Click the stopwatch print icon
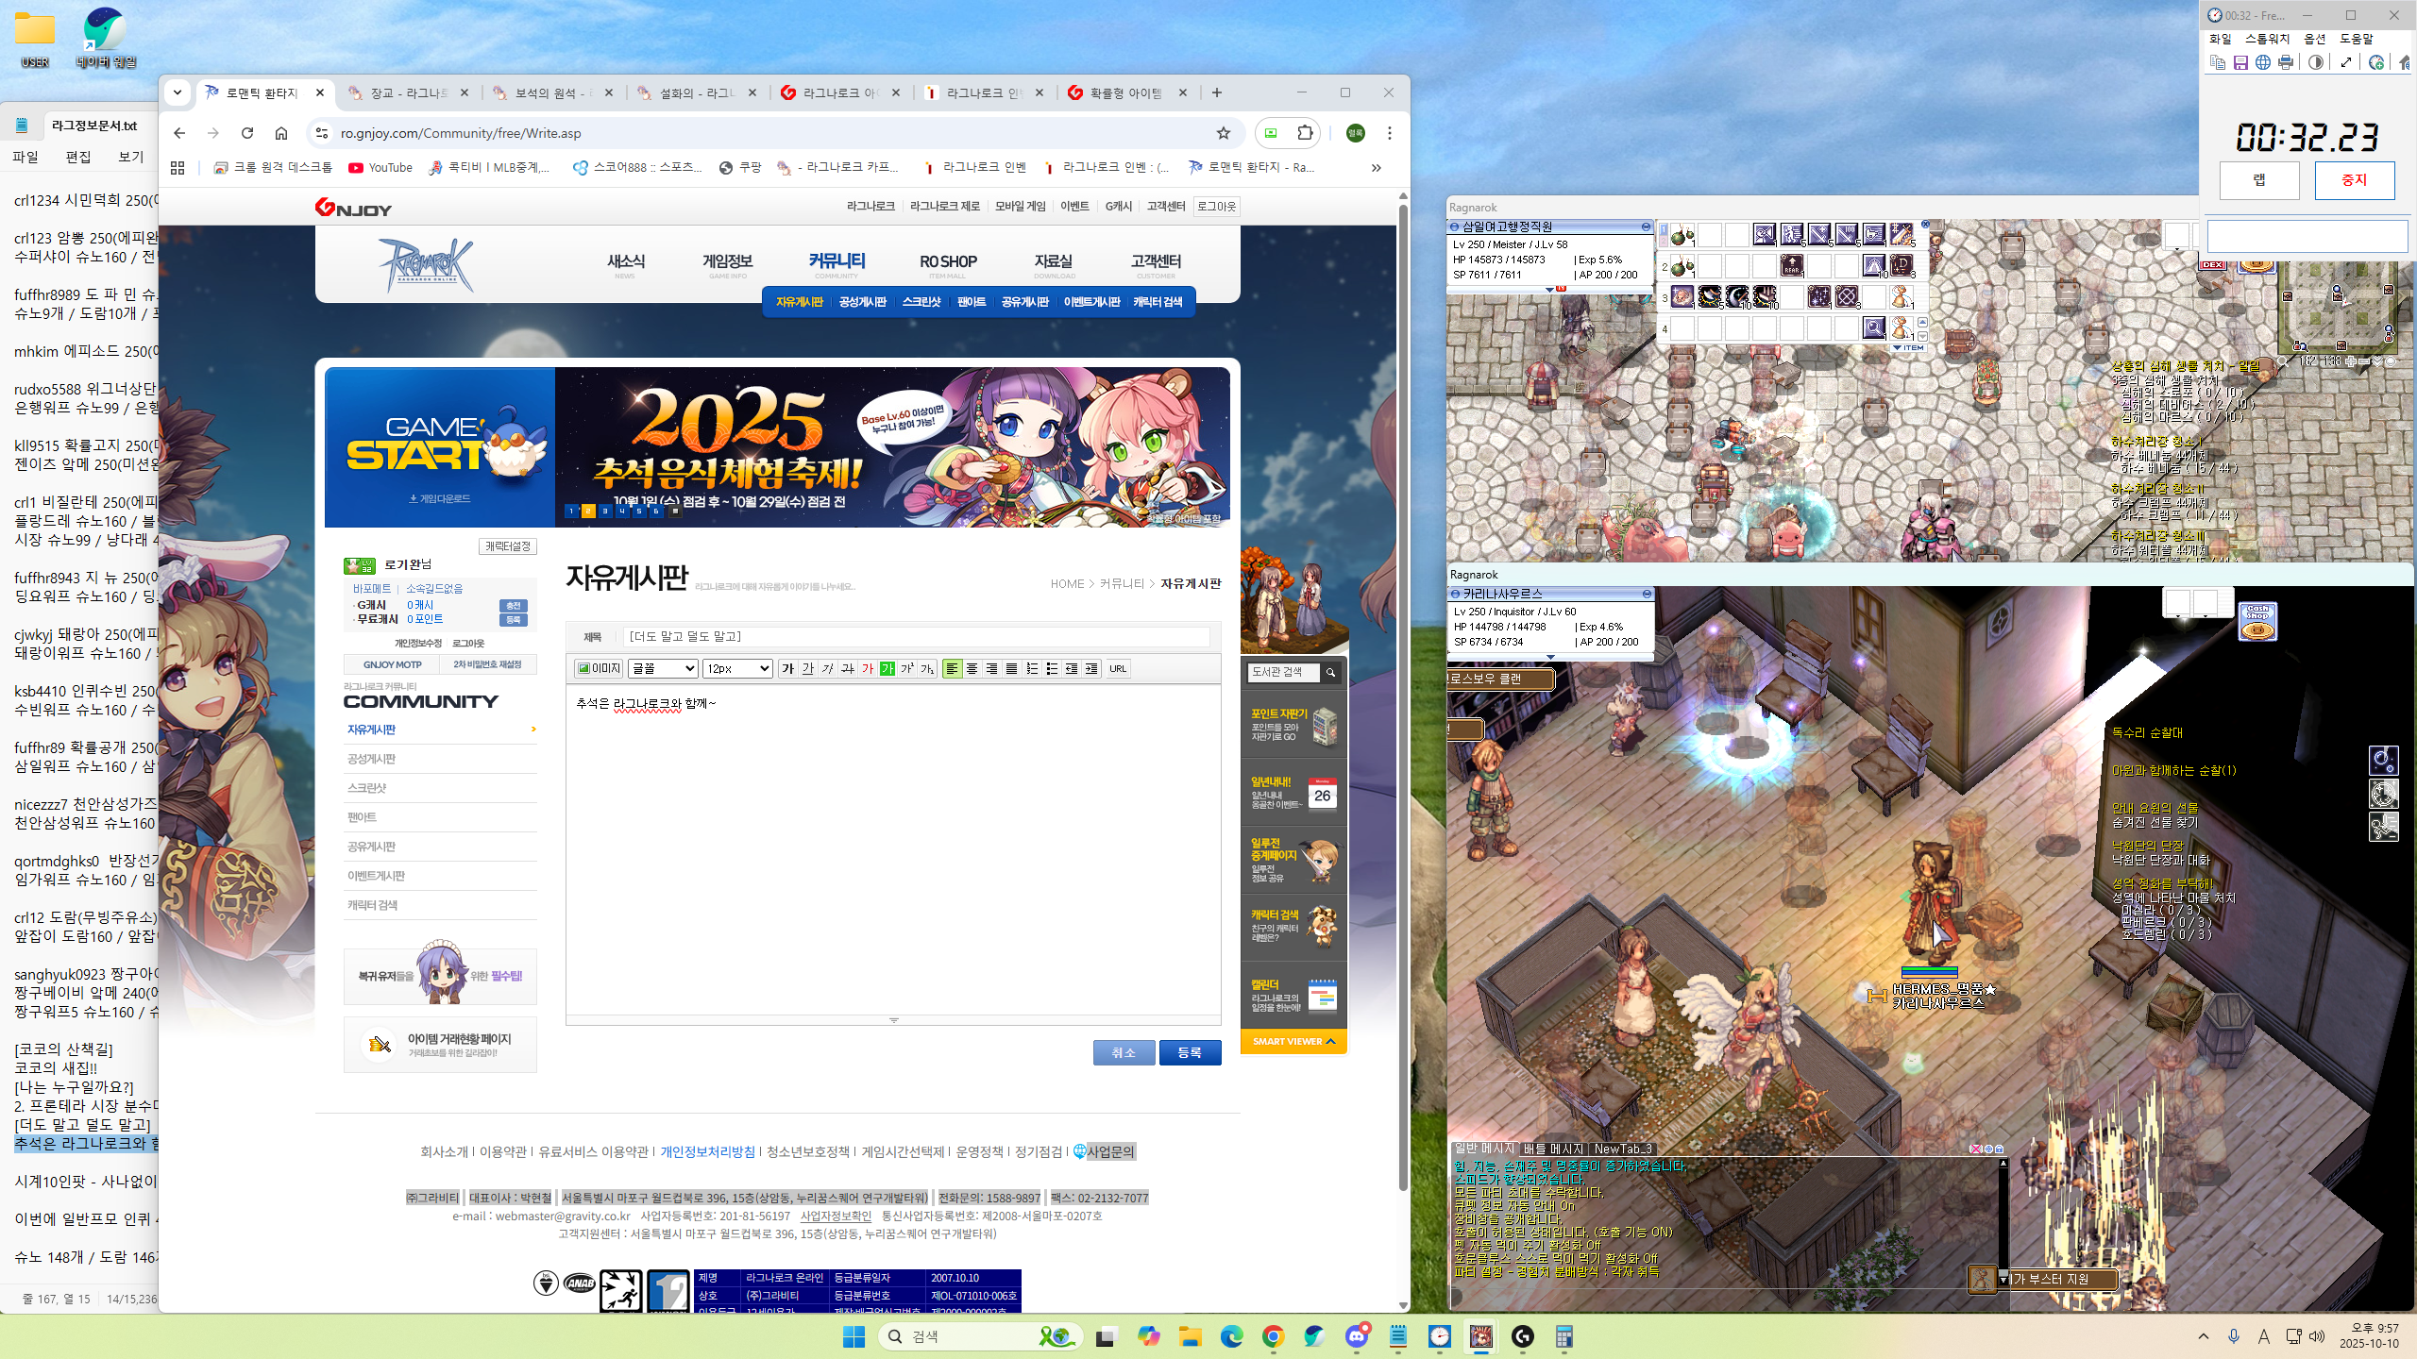2417x1359 pixels. point(2286,62)
